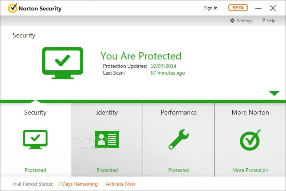Click the Last Scan 57 minutes ago text
The height and width of the screenshot is (191, 286).
point(168,73)
